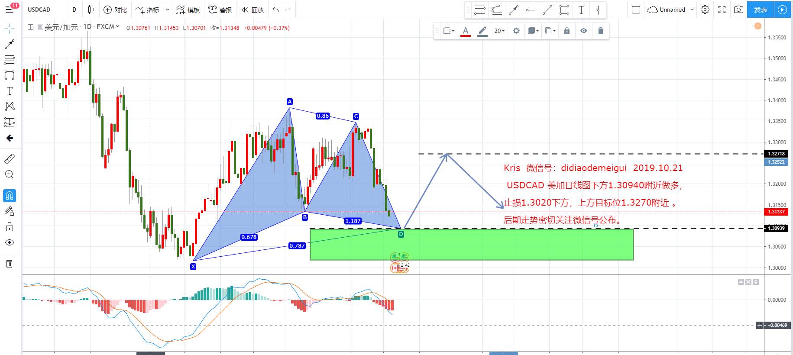
Task: Click the blue 发表 publish button
Action: pos(761,10)
